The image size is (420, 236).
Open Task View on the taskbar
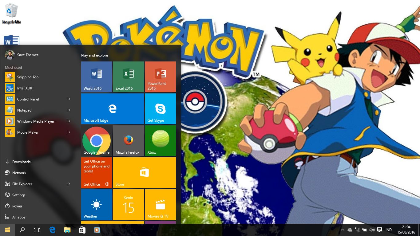(37, 230)
